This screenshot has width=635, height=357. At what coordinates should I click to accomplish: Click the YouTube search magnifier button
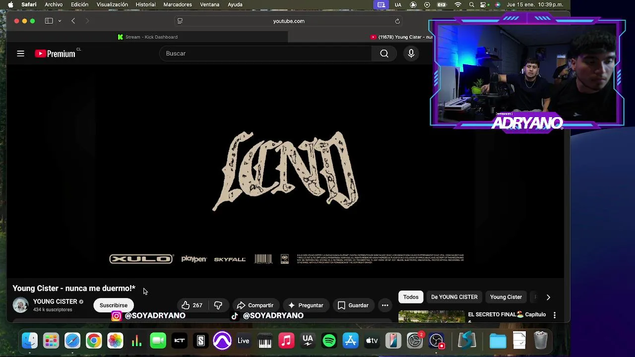[384, 54]
